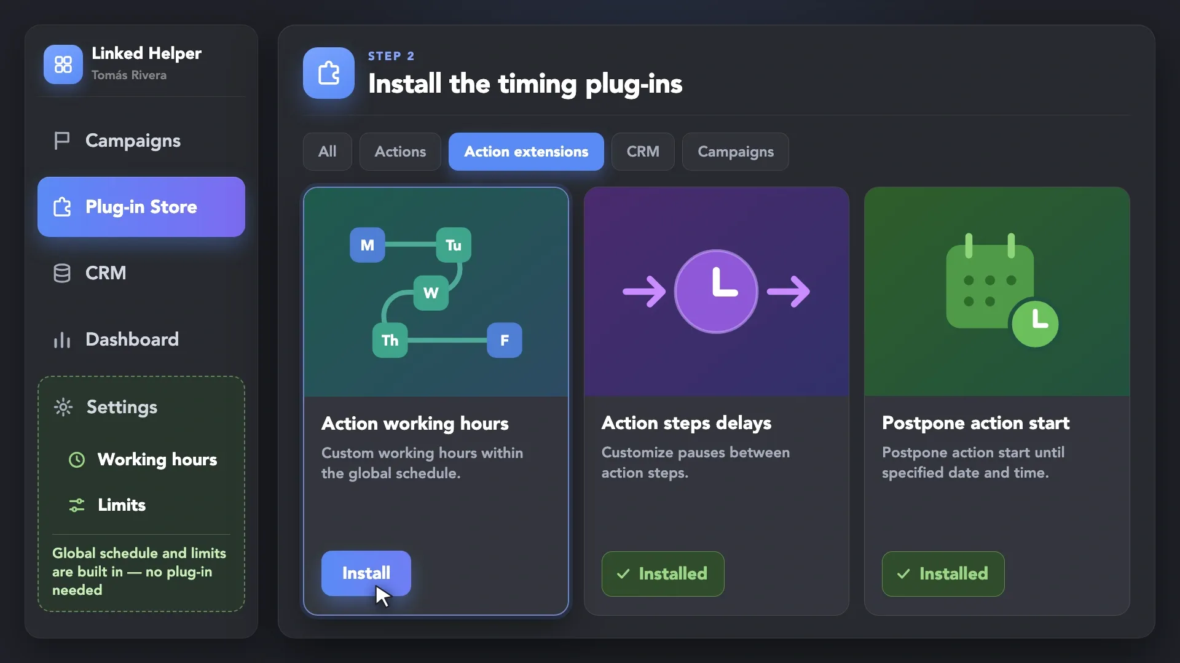Open the CRM filter tab
The image size is (1180, 663).
click(643, 152)
